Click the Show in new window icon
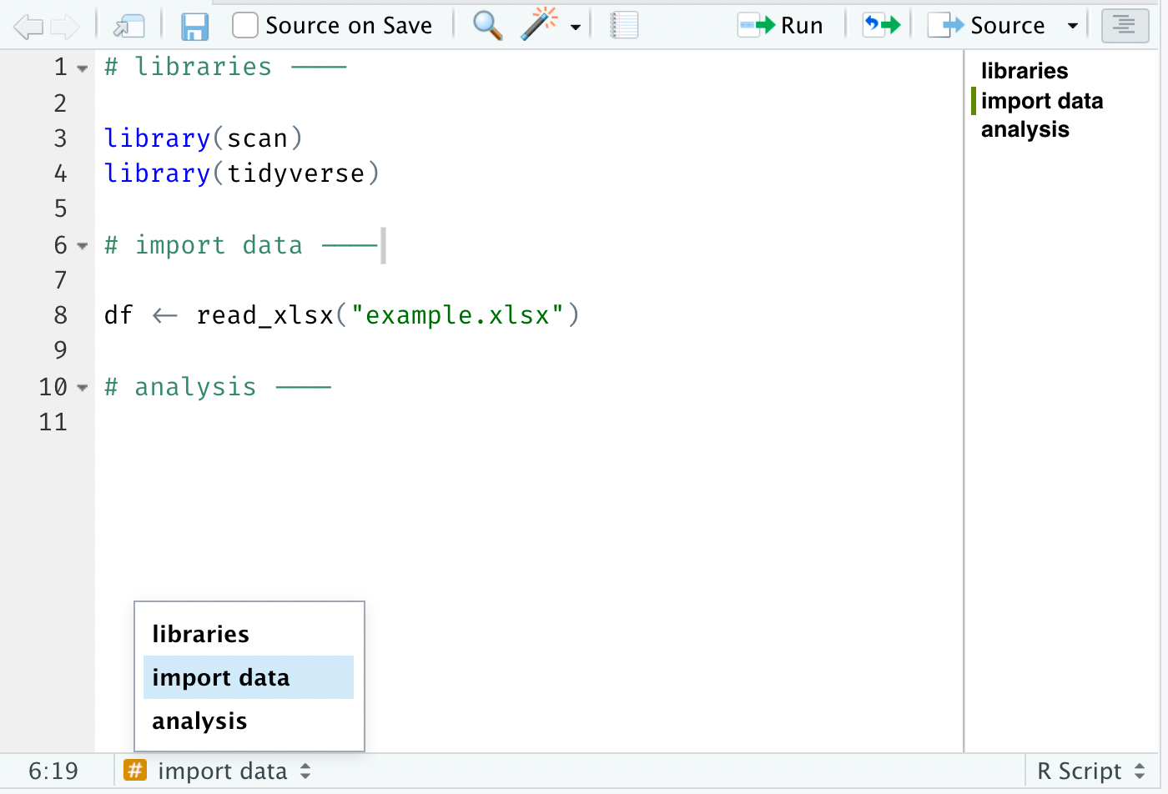Image resolution: width=1168 pixels, height=794 pixels. click(x=129, y=27)
